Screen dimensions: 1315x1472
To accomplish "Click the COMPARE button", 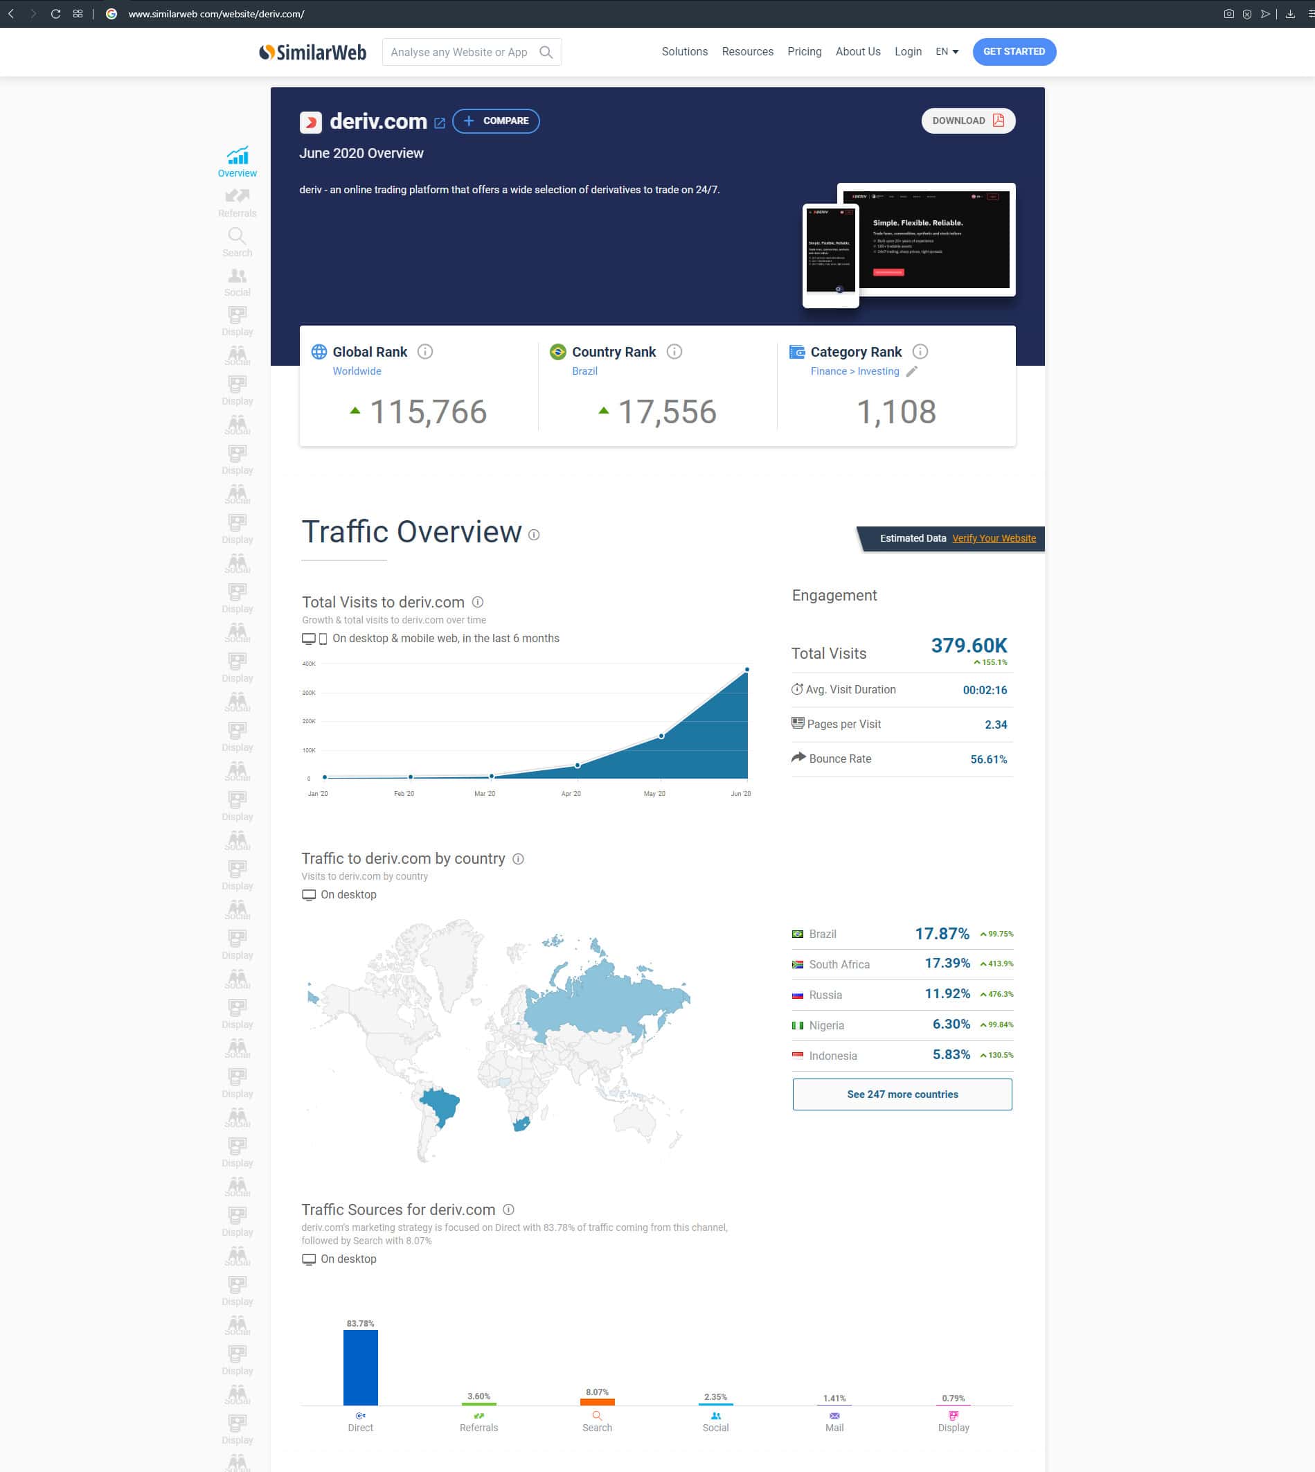I will (x=496, y=121).
